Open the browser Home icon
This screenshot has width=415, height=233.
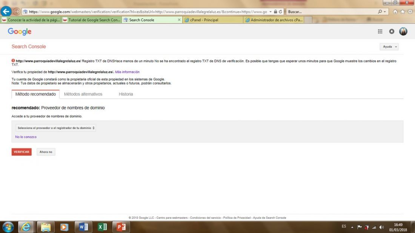click(395, 12)
